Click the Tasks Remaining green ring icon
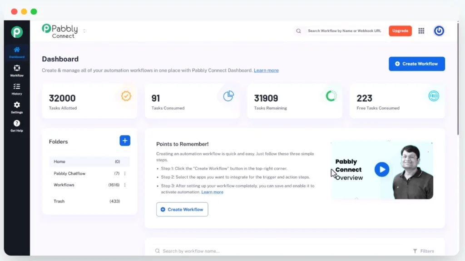The width and height of the screenshot is (465, 261). click(x=331, y=96)
